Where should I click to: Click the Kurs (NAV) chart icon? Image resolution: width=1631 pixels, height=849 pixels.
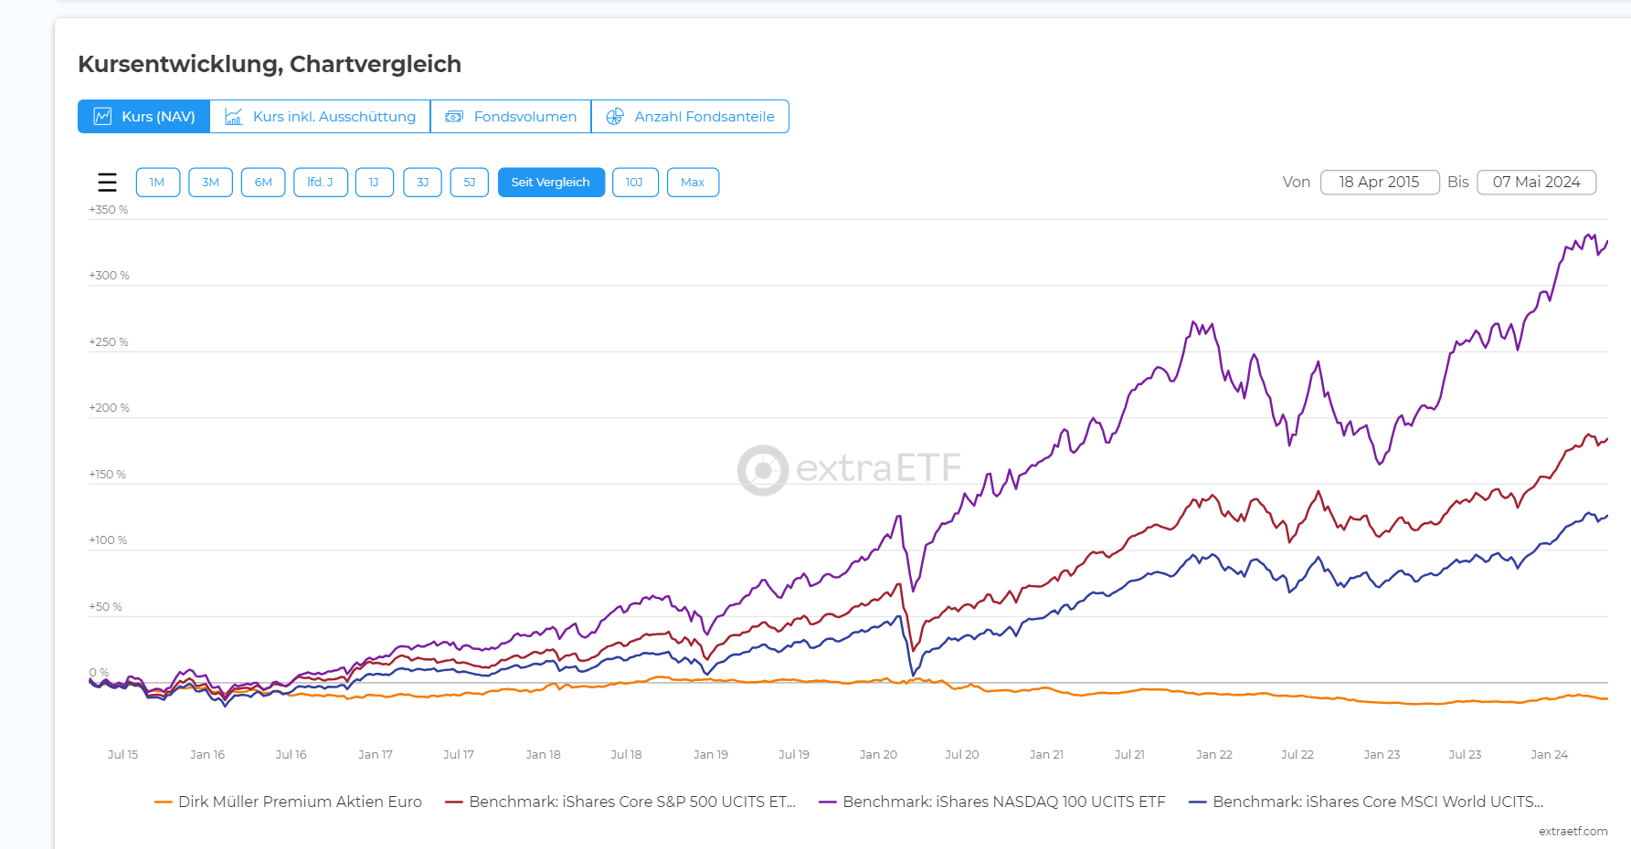pos(103,117)
